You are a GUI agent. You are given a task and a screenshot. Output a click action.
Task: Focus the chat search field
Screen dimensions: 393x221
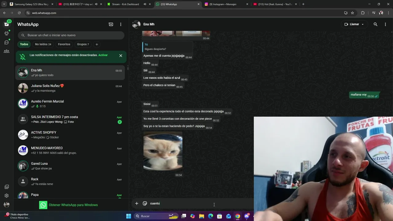pos(71,35)
